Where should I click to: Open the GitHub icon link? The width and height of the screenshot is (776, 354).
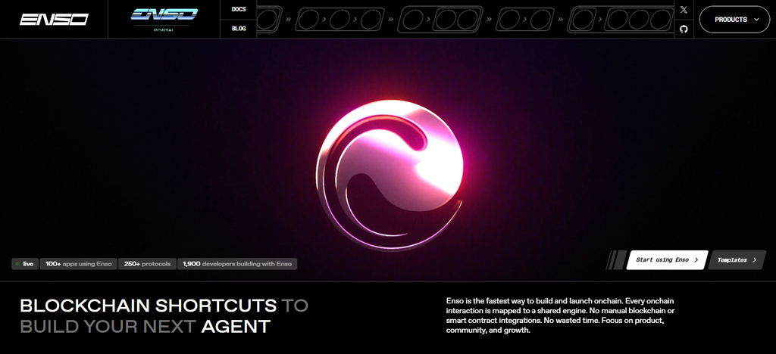(x=684, y=29)
